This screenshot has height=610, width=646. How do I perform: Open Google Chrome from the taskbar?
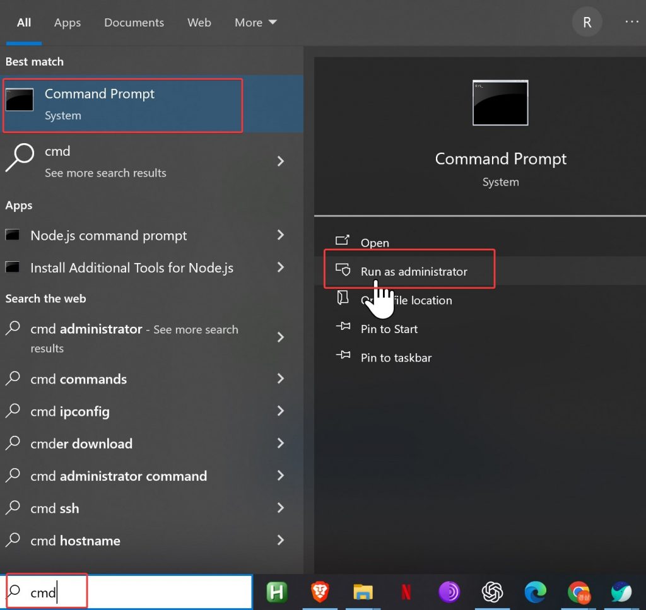[578, 592]
